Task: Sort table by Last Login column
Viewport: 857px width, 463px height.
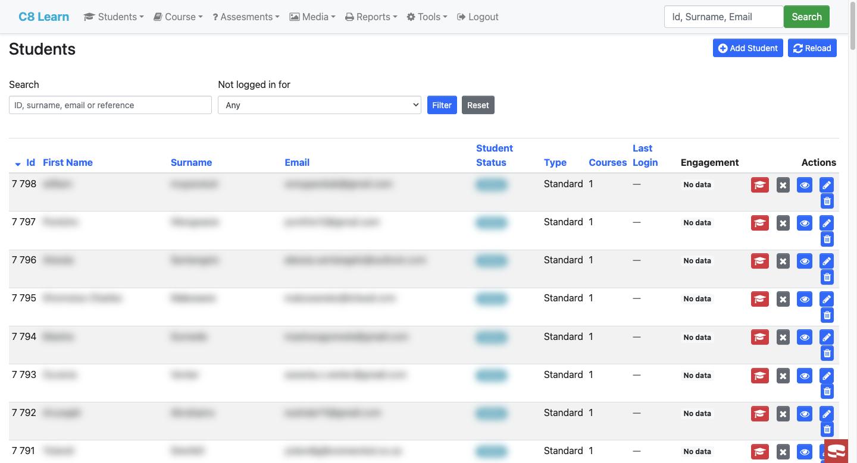Action: pos(645,155)
